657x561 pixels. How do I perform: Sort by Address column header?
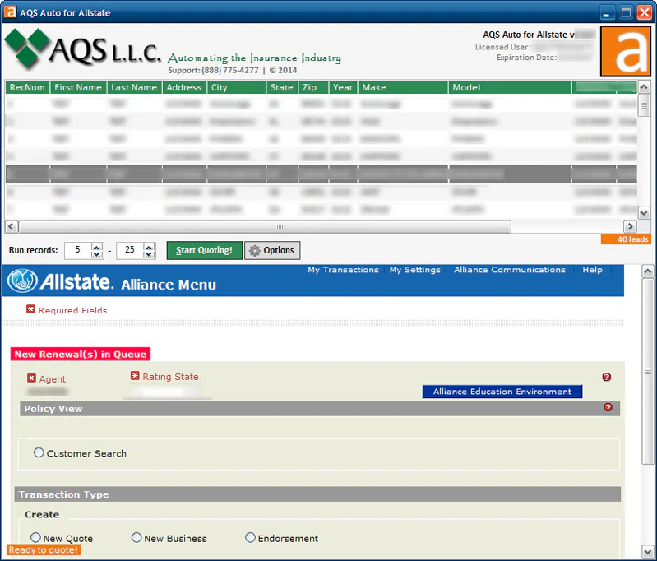tap(184, 87)
